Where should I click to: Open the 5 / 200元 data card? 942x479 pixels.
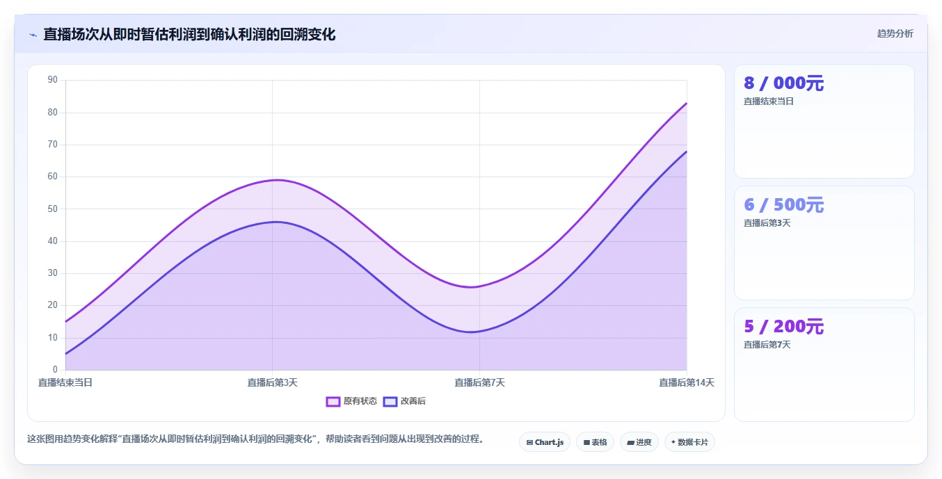pyautogui.click(x=824, y=364)
